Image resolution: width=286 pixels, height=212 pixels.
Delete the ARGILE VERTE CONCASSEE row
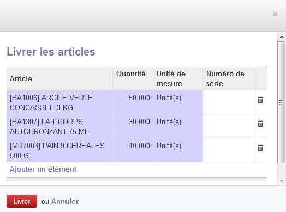[x=260, y=100]
